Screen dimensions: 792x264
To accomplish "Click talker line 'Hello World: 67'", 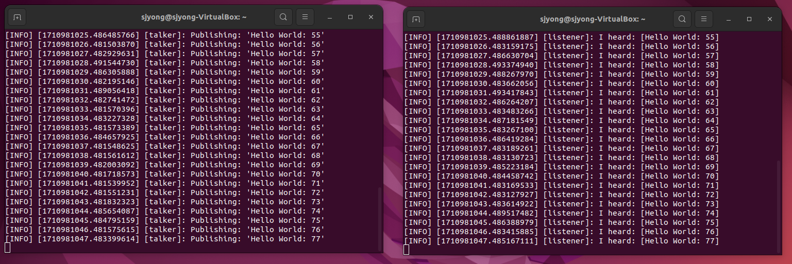I will point(164,146).
